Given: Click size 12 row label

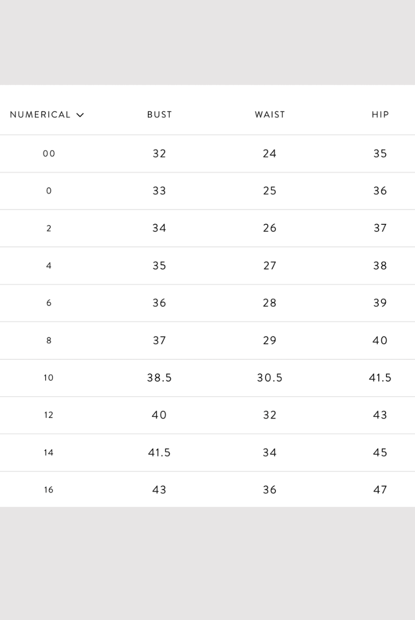Looking at the screenshot, I should (49, 415).
